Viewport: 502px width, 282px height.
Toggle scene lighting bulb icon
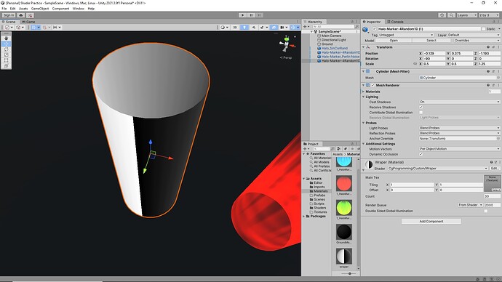click(244, 27)
